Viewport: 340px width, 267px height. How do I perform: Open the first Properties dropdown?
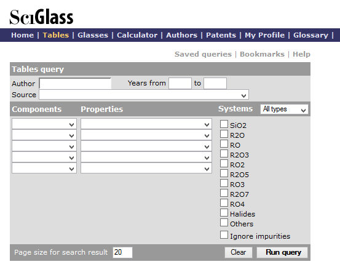point(146,124)
